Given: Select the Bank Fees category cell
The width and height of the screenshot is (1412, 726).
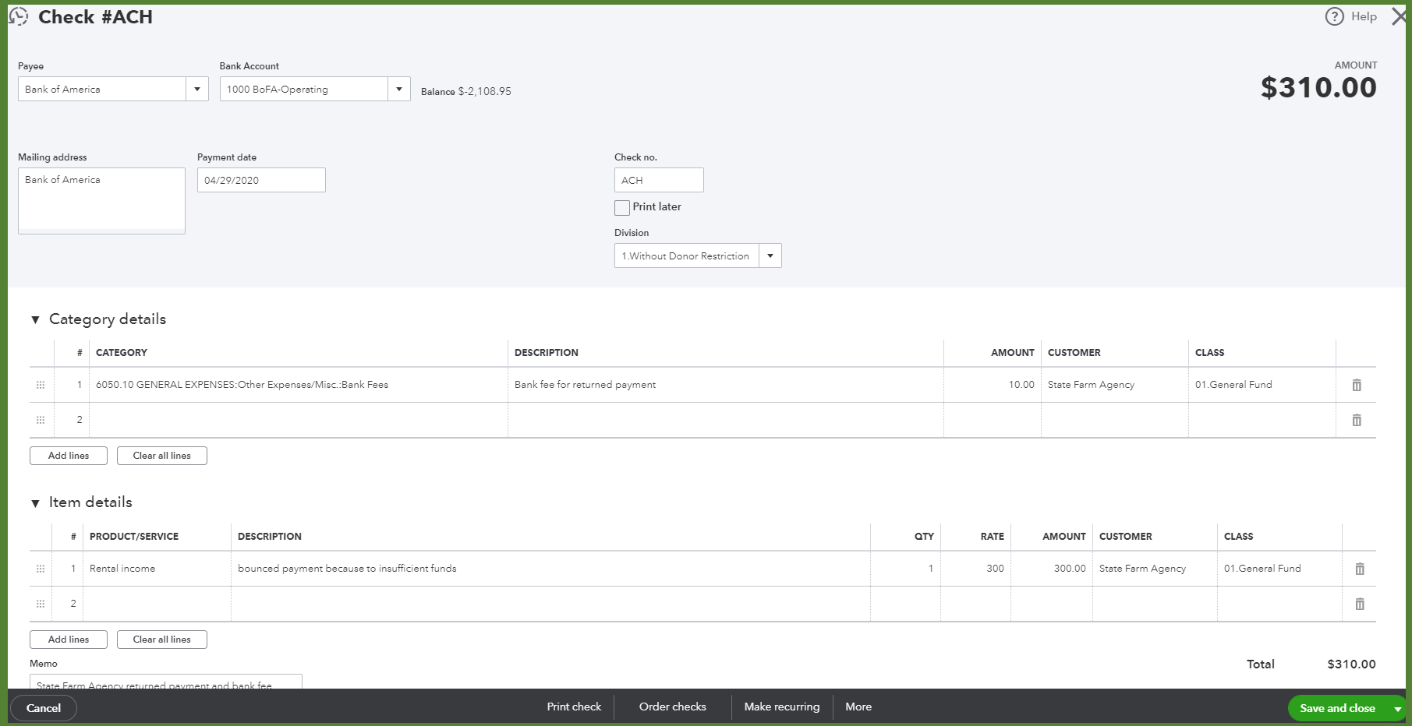Looking at the screenshot, I should tap(299, 385).
